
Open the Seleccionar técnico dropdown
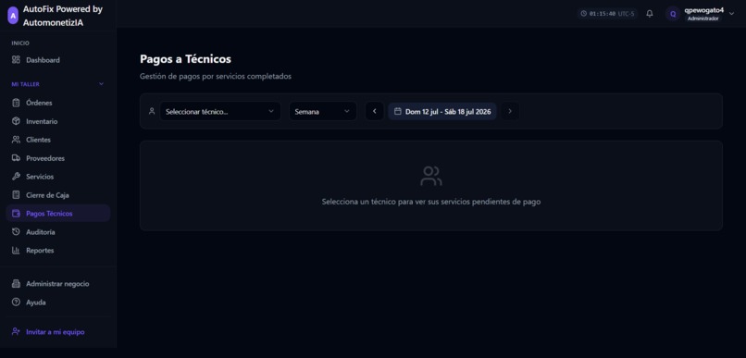[219, 111]
